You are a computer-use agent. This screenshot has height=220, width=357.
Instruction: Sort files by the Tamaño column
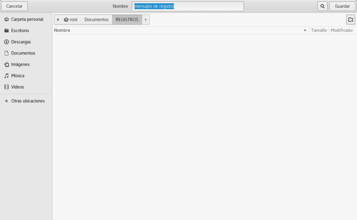pos(319,30)
